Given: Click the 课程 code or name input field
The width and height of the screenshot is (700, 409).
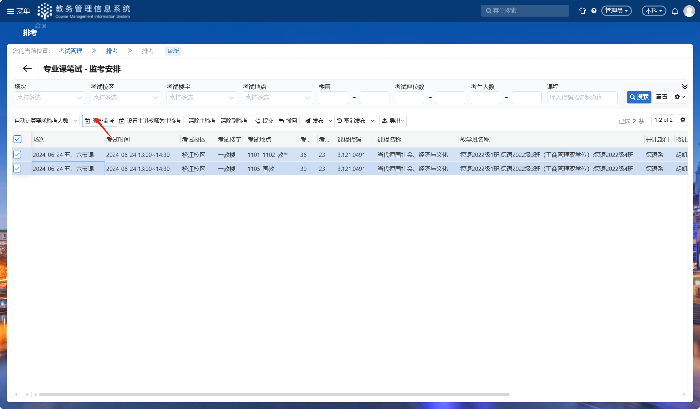Looking at the screenshot, I should pyautogui.click(x=582, y=98).
